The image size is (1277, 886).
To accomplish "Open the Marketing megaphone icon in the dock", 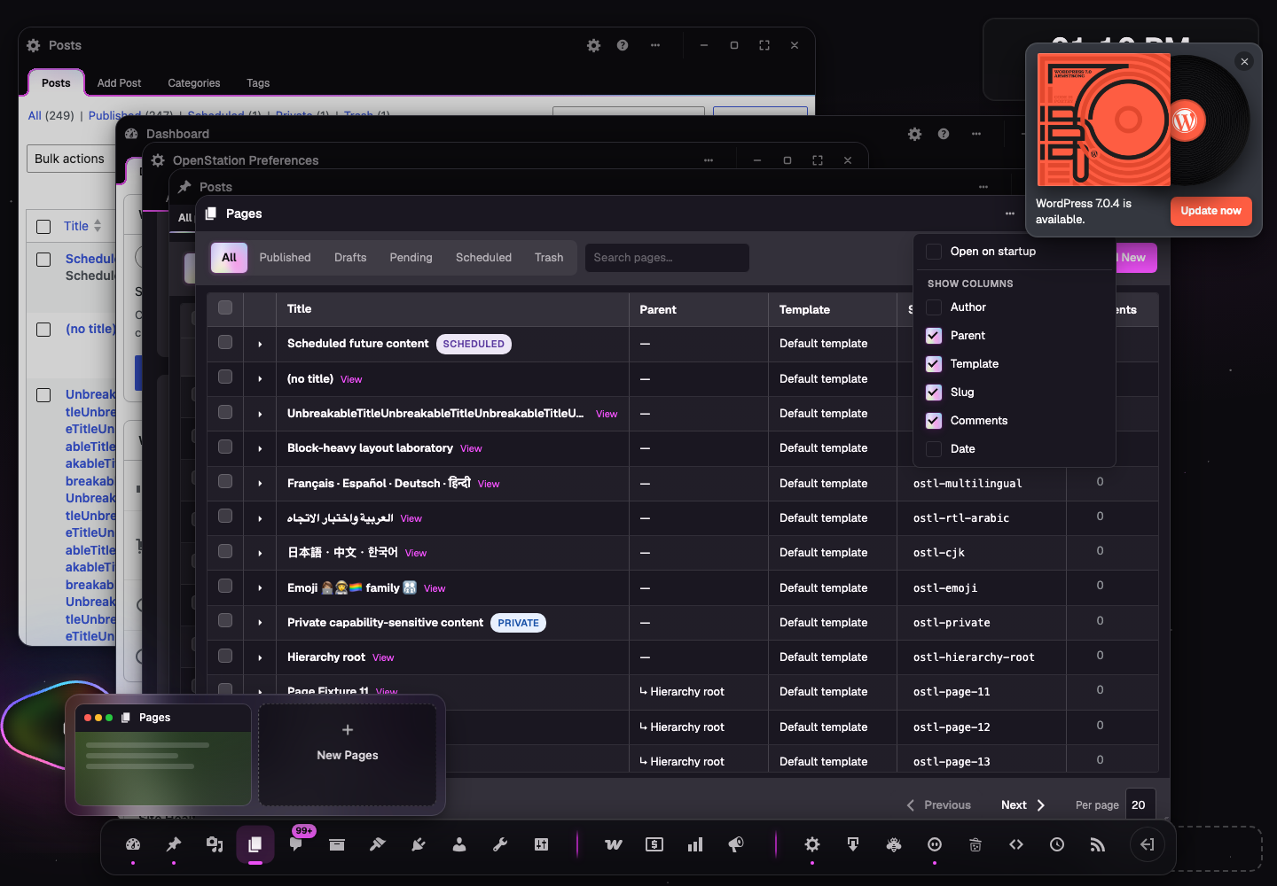I will (736, 844).
